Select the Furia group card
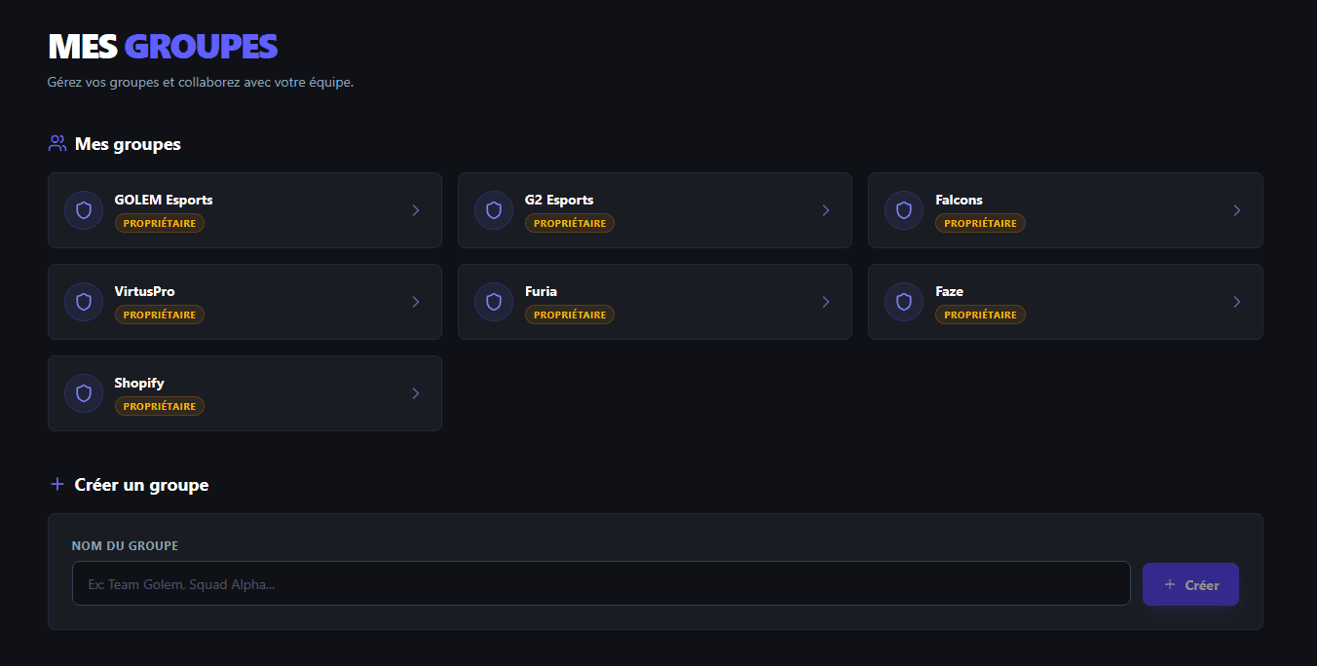The width and height of the screenshot is (1317, 666). click(x=655, y=301)
